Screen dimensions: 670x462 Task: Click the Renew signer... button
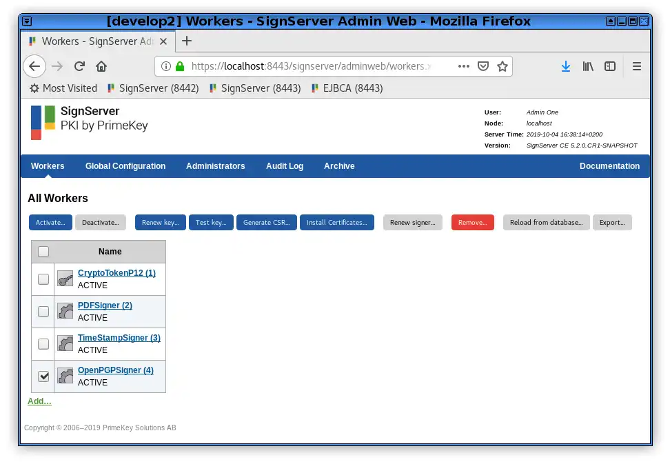tap(413, 222)
